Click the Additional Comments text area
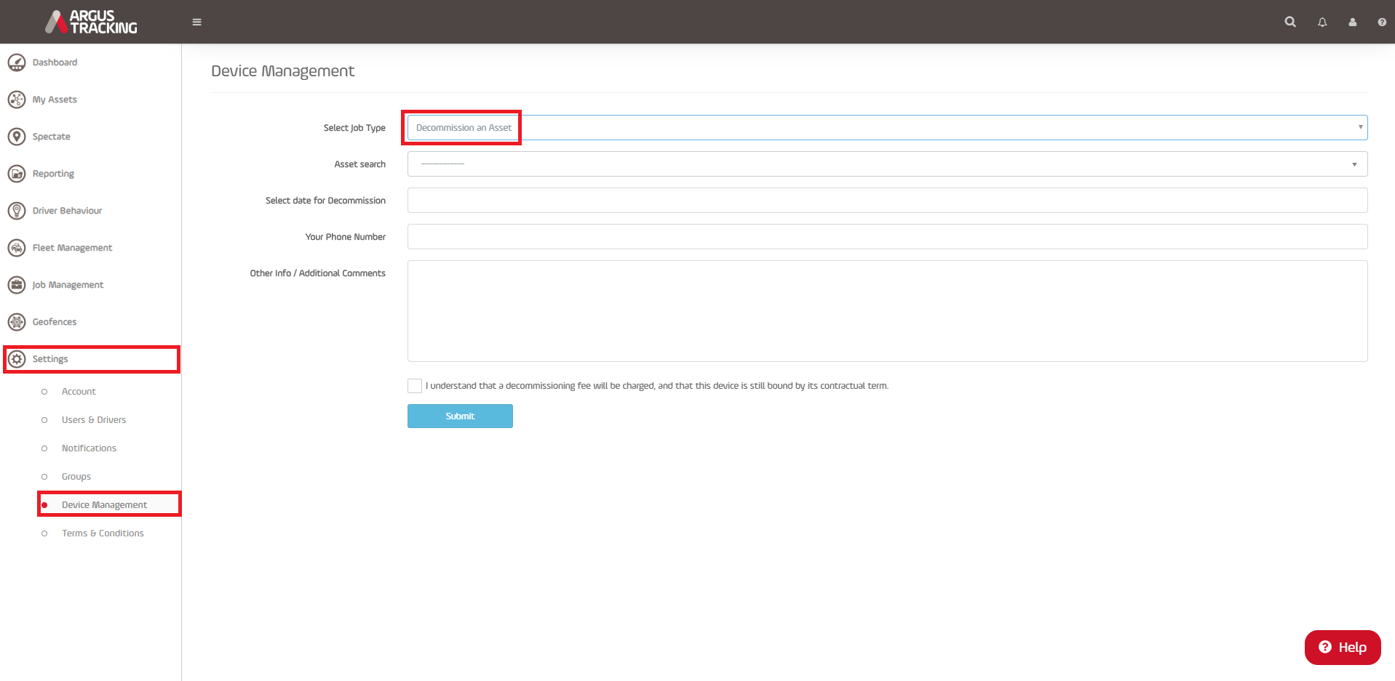 pyautogui.click(x=887, y=311)
